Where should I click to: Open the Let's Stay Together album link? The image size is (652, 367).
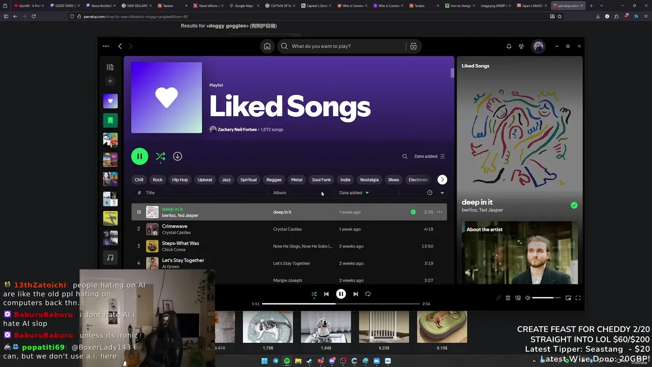291,264
